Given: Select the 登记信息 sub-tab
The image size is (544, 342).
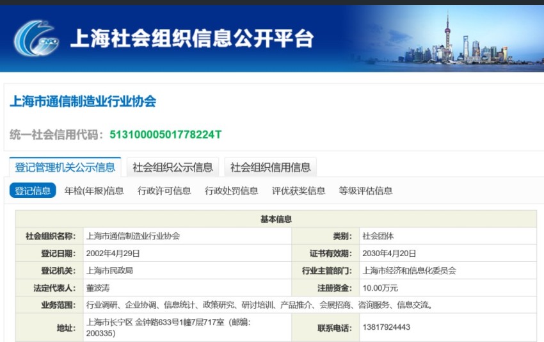Looking at the screenshot, I should pyautogui.click(x=33, y=191).
